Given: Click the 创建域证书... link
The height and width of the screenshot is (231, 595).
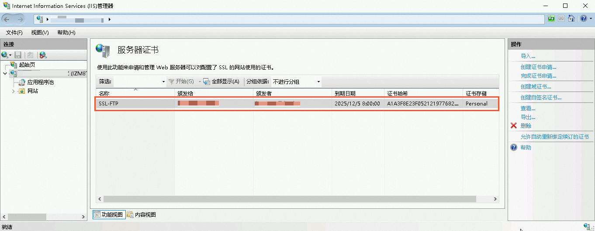Looking at the screenshot, I should click(536, 87).
